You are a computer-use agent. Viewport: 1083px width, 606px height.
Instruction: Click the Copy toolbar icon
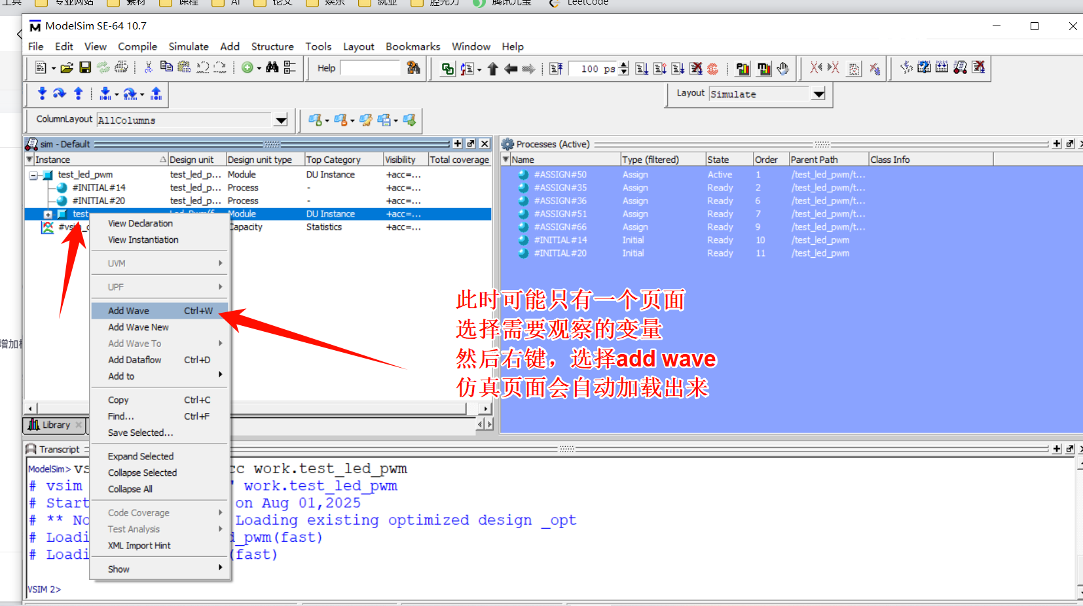166,67
